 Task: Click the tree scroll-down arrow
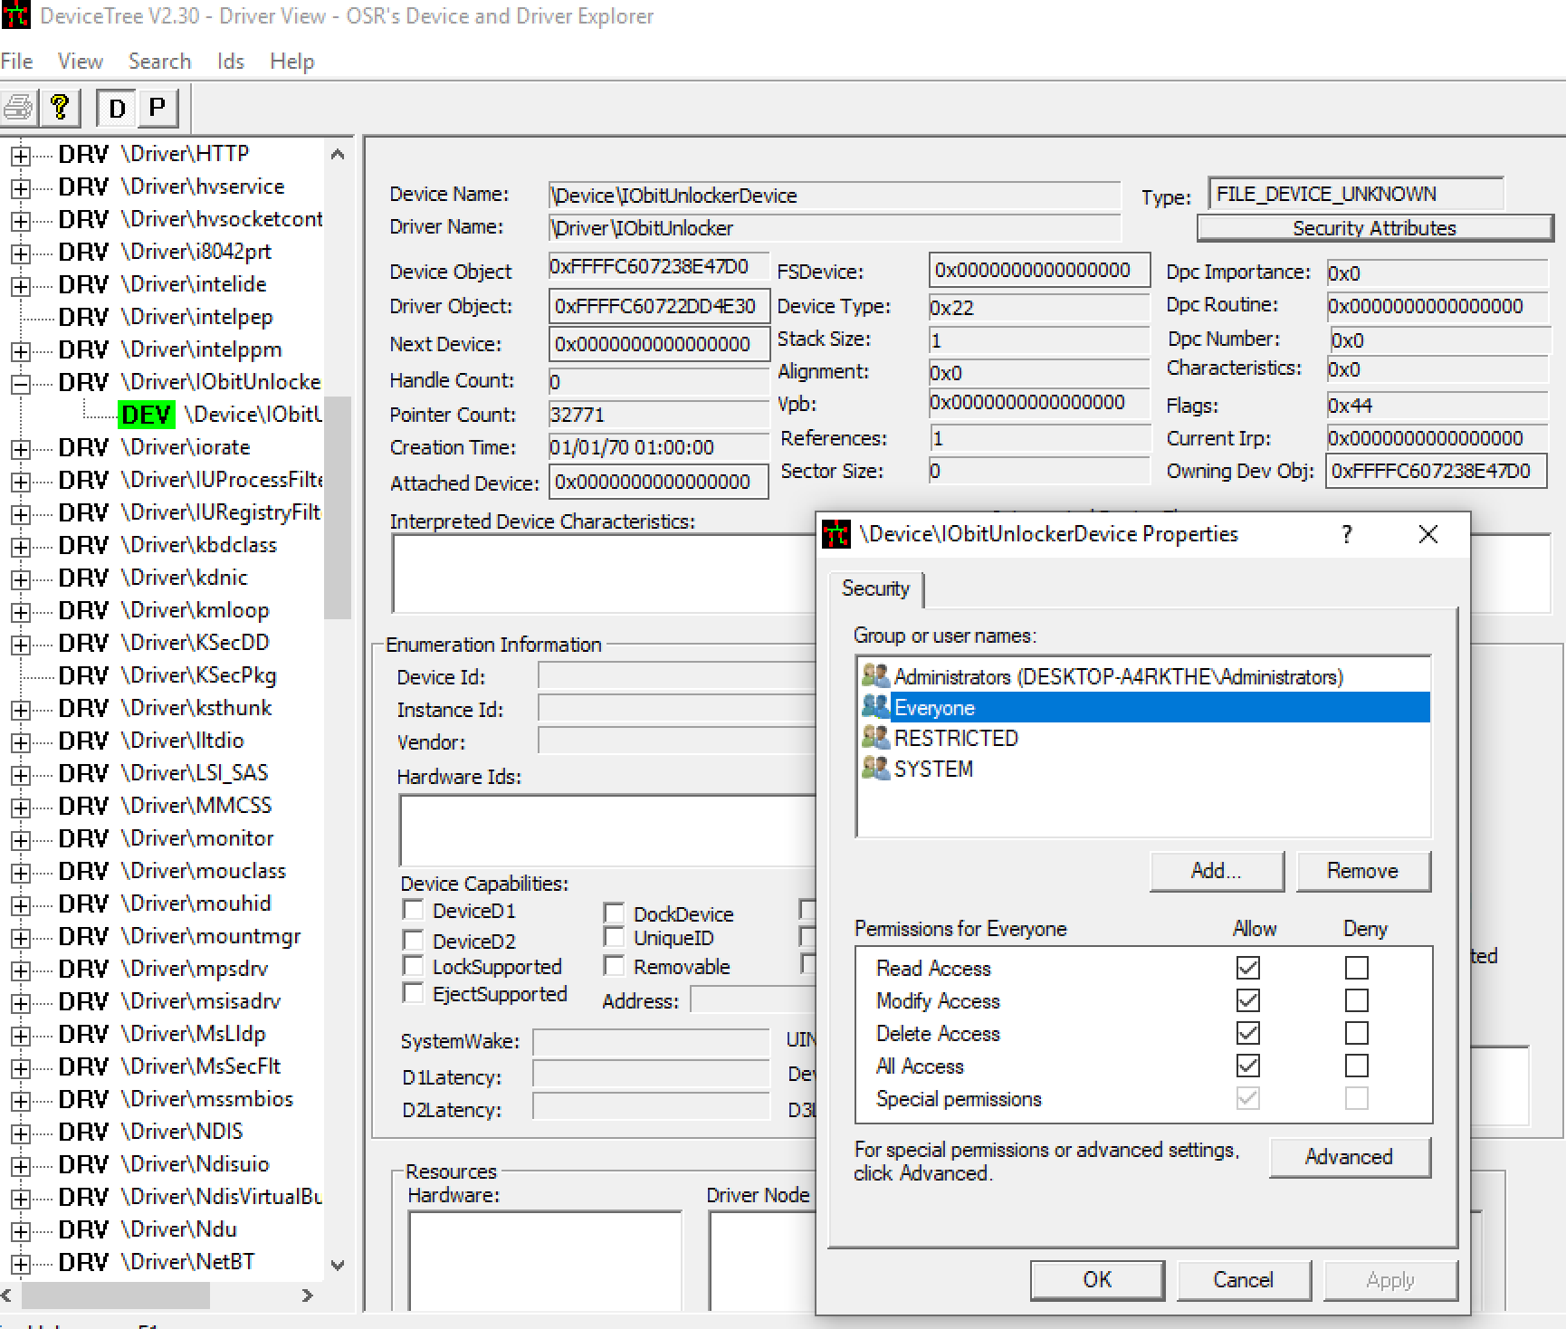pos(338,1265)
